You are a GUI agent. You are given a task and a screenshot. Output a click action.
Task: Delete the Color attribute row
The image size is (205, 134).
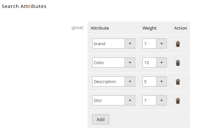coord(178,63)
